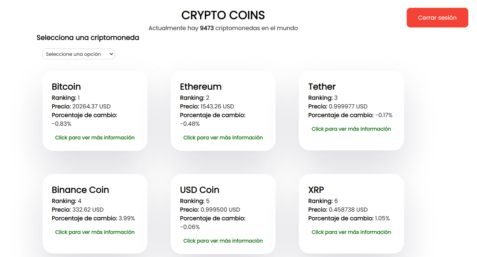Expand the 'Seleccione una opción' combo box
Image resolution: width=477 pixels, height=257 pixels.
click(x=78, y=54)
